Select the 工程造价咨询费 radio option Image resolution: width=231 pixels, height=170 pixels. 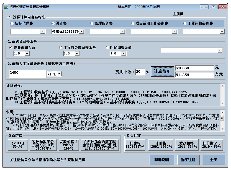184,23
